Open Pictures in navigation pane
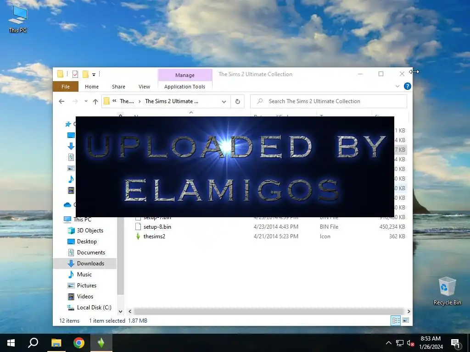Viewport: 470px width, 352px height. [x=87, y=286]
